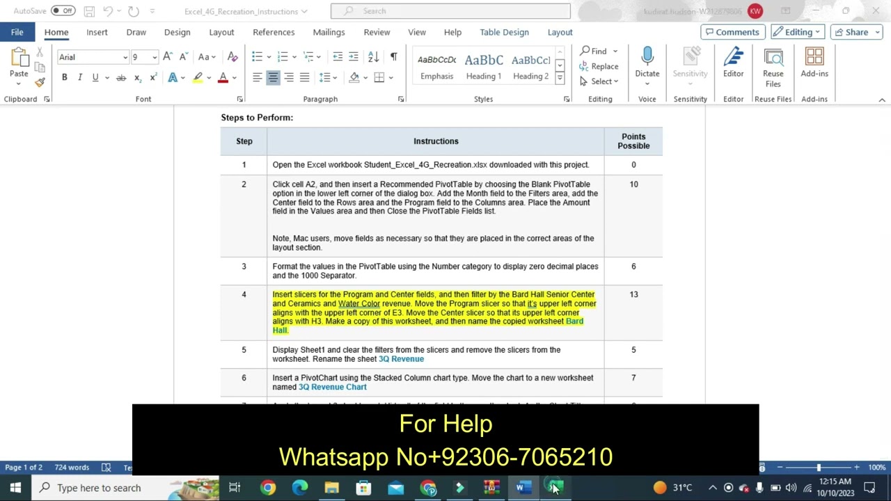Toggle Show/Hide paragraph marks

click(393, 57)
